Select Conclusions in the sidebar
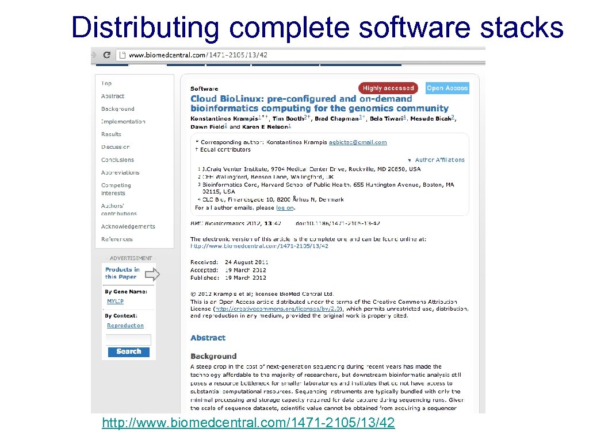 coord(117,160)
